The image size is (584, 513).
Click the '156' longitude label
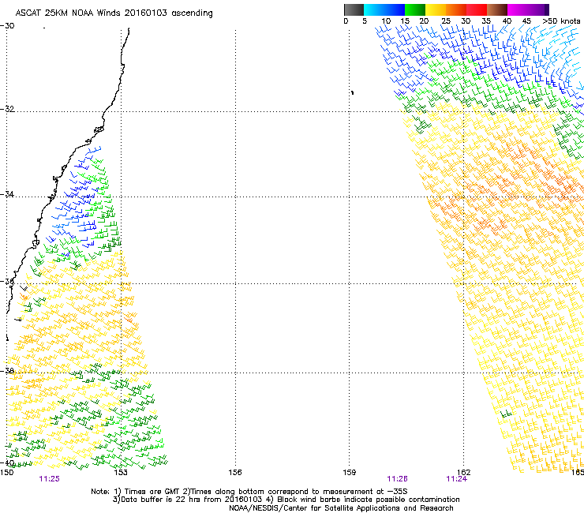pos(235,473)
